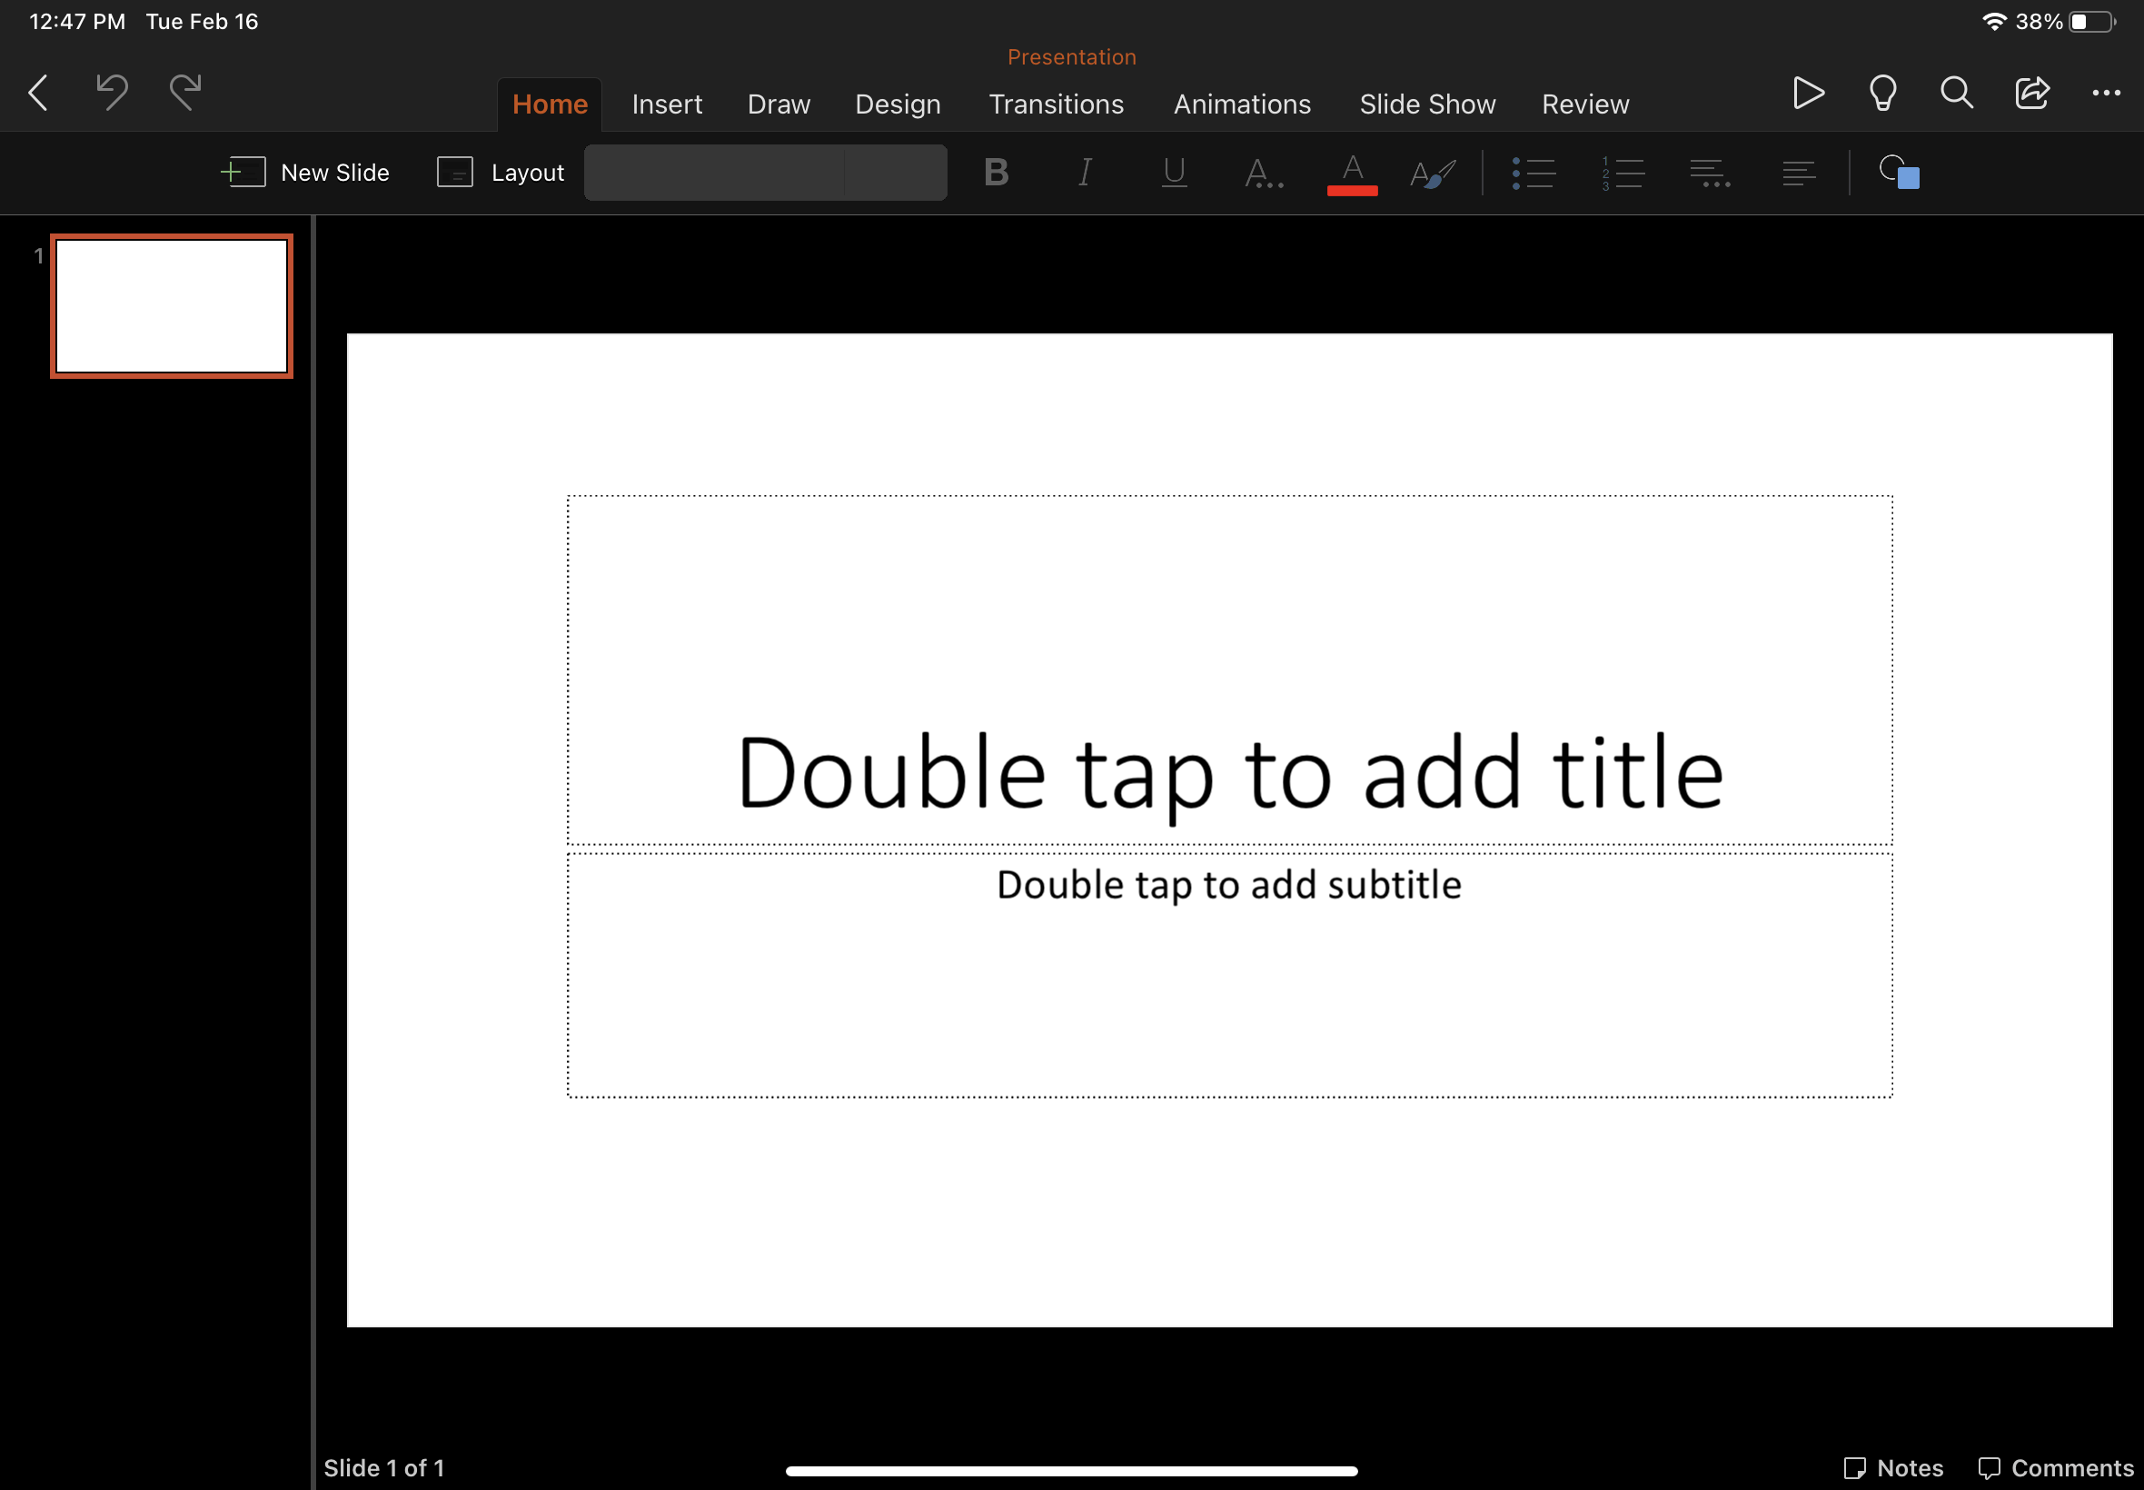Screen dimensions: 2144x1490
Task: Open the Animations tab
Action: [x=1241, y=104]
